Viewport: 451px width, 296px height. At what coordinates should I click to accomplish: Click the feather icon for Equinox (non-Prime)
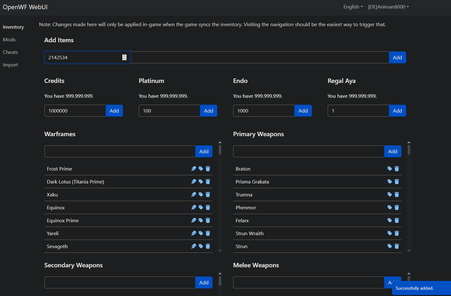click(194, 207)
